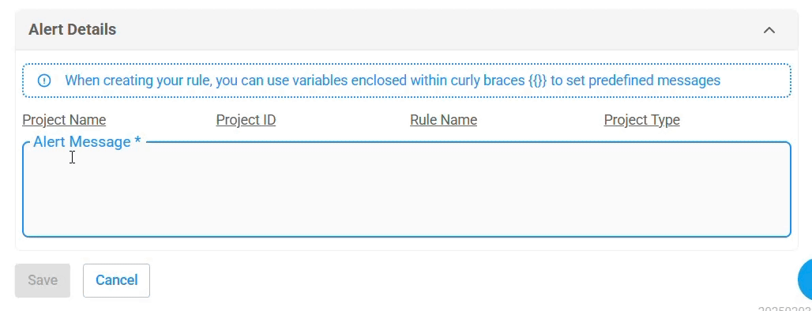Collapse the Alert Details section chevron
812x311 pixels.
pyautogui.click(x=769, y=30)
